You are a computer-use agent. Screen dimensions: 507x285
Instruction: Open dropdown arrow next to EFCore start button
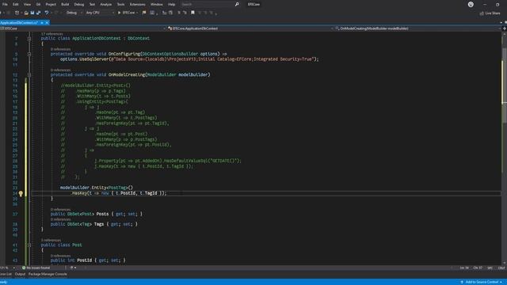pyautogui.click(x=137, y=13)
